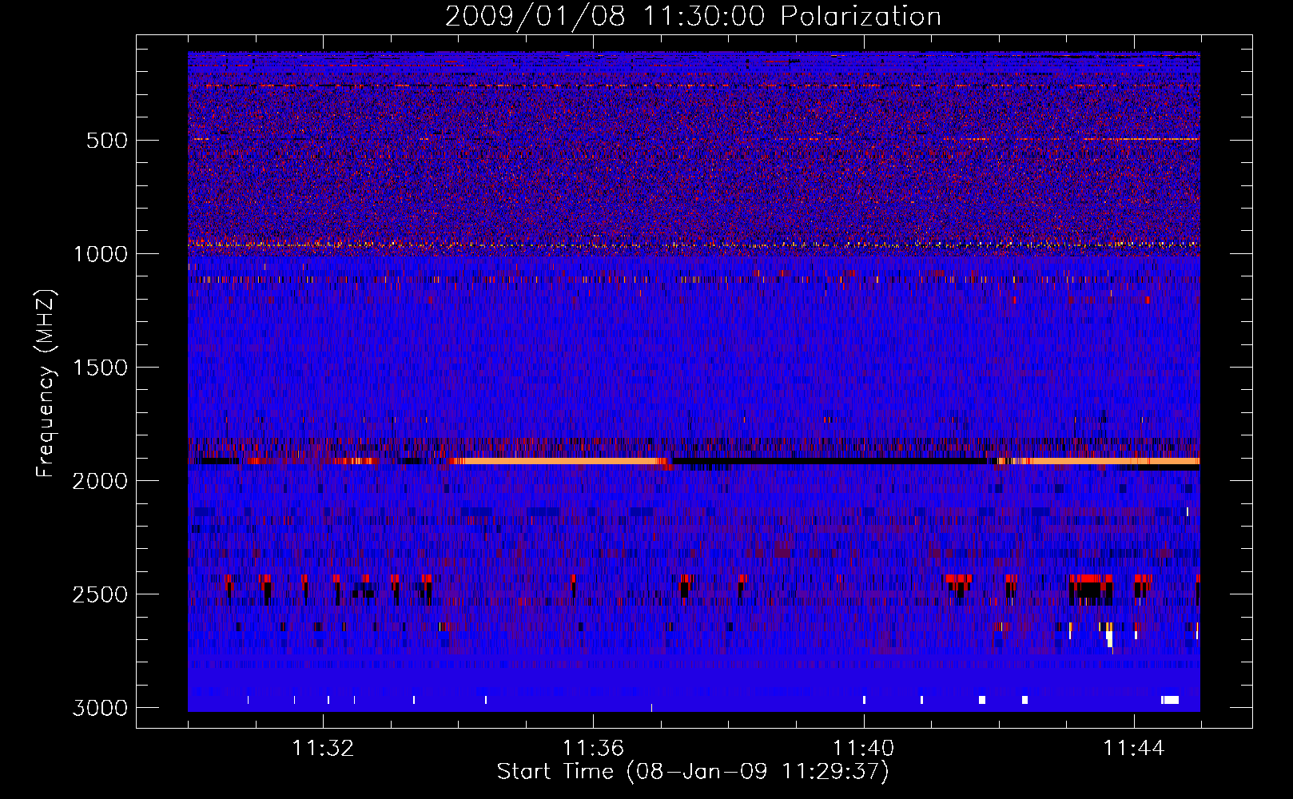Viewport: 1293px width, 799px height.
Task: Click the "11:40" time tick label
Action: (x=863, y=749)
